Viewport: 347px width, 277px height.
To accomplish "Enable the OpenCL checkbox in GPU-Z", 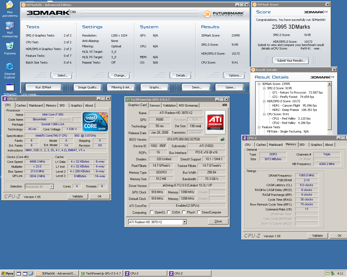I will pos(152,212).
